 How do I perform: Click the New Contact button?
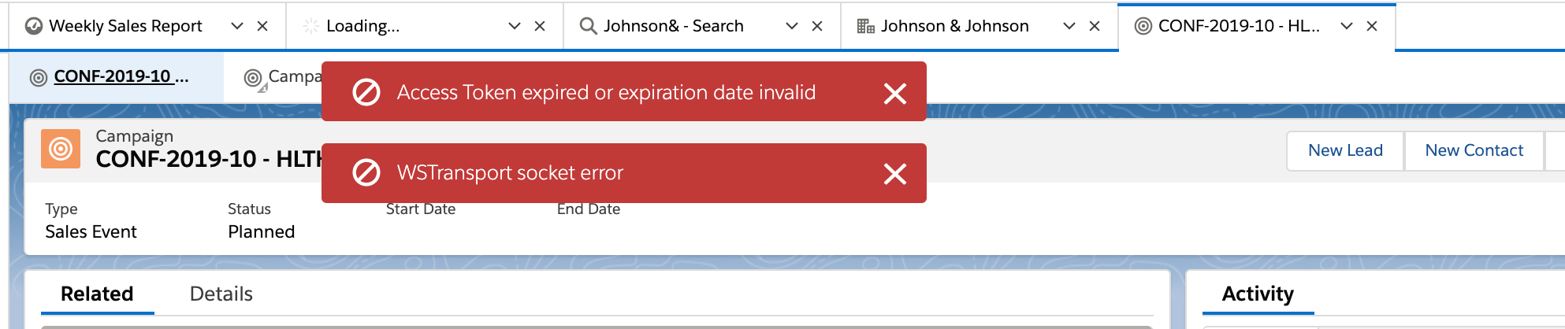point(1474,150)
